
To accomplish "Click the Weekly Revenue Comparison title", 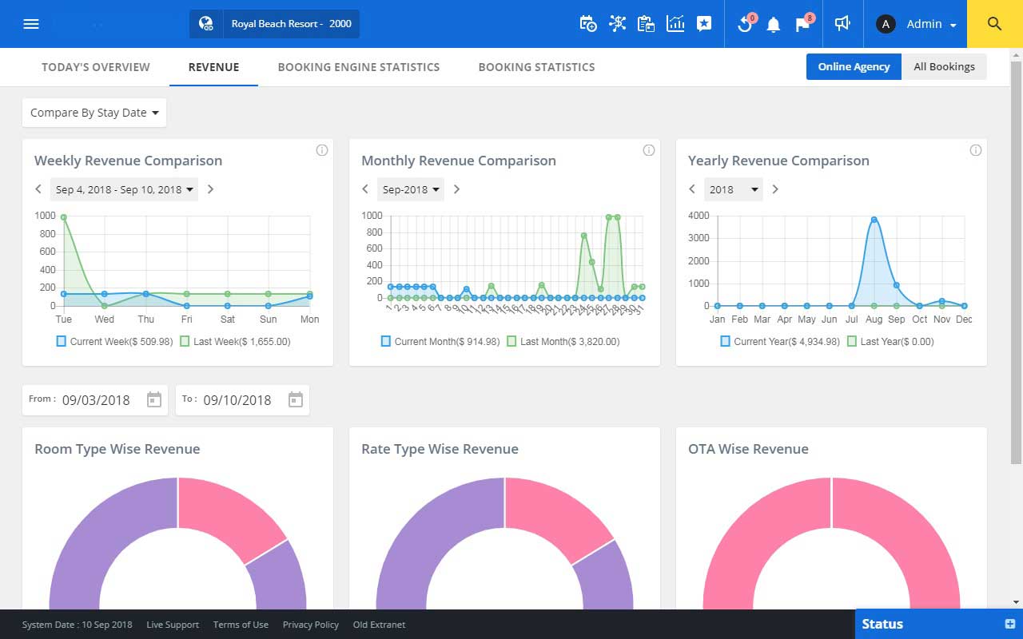I will point(129,161).
